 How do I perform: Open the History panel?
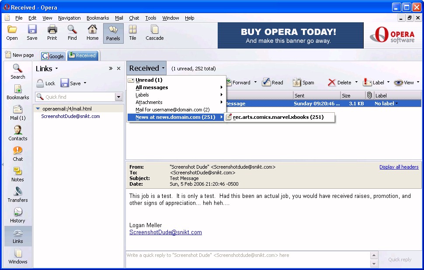[x=17, y=216]
